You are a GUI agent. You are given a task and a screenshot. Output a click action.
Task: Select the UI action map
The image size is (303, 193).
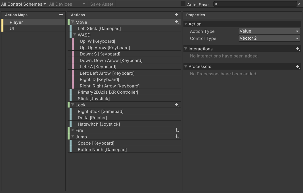point(12,29)
